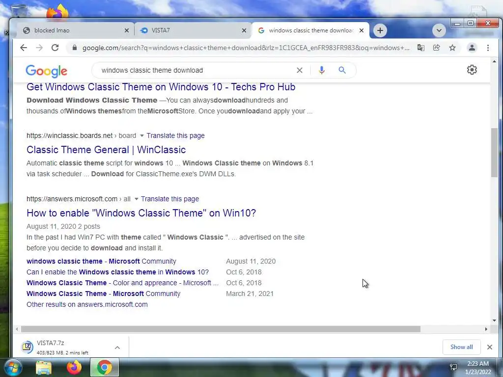Go back to previous page
The height and width of the screenshot is (377, 503).
pos(24,48)
